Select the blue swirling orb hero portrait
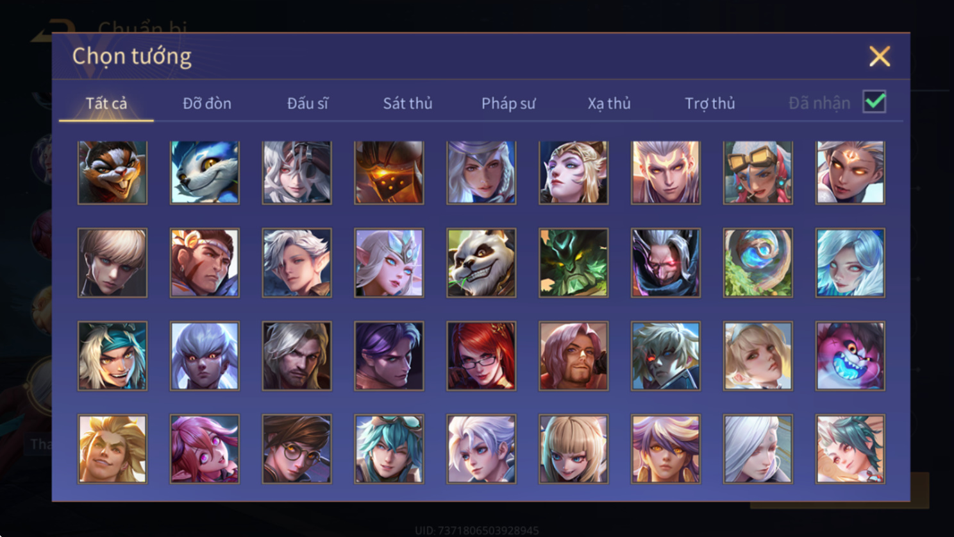954x537 pixels. (x=758, y=263)
